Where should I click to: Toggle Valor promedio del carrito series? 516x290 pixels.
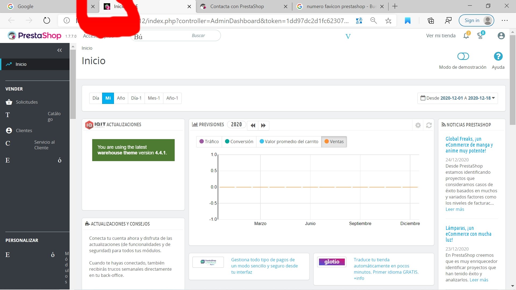(289, 142)
